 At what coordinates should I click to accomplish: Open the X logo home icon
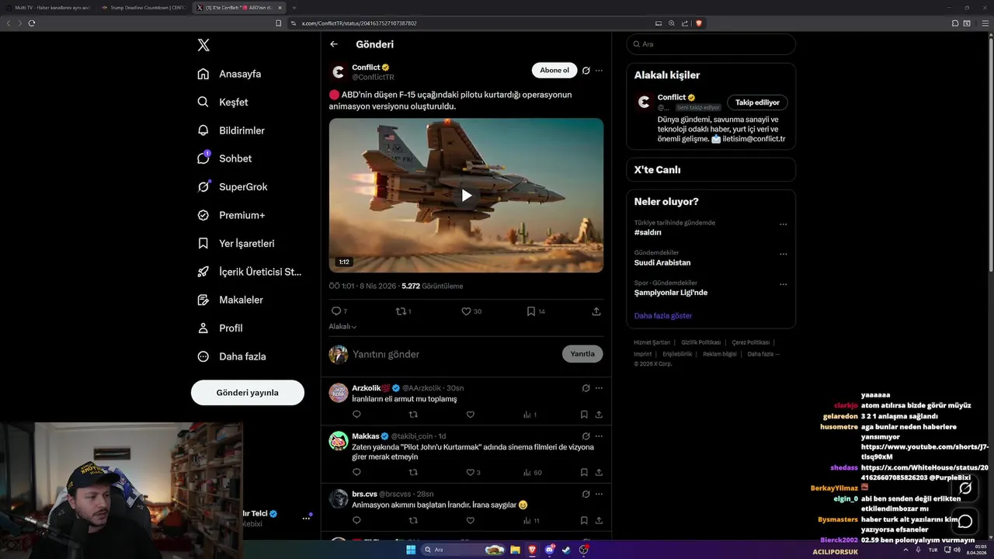coord(203,45)
